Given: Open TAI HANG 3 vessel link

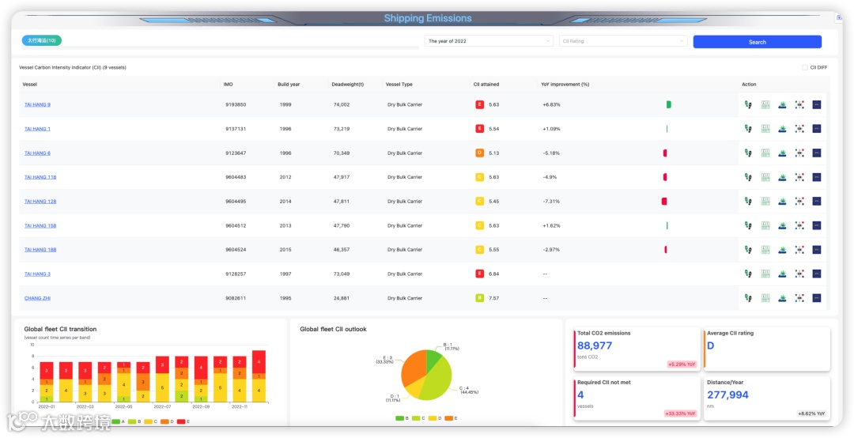Looking at the screenshot, I should pyautogui.click(x=38, y=274).
